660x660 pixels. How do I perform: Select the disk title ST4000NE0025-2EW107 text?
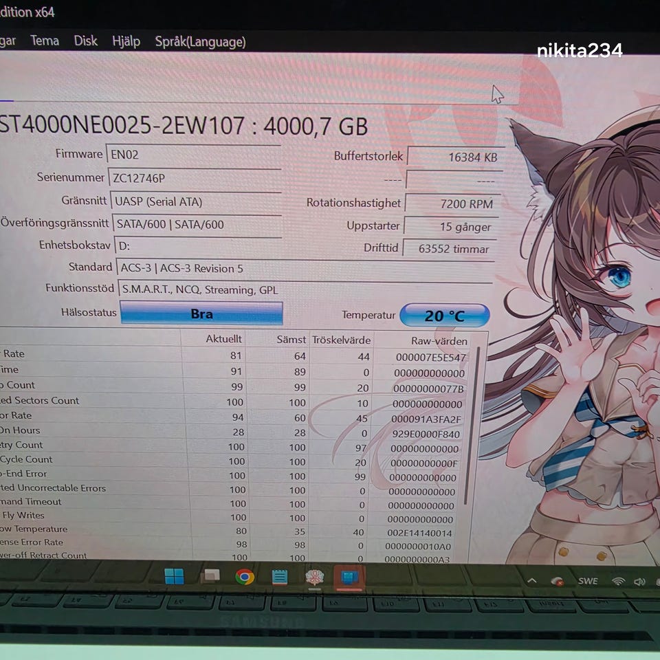pos(122,124)
